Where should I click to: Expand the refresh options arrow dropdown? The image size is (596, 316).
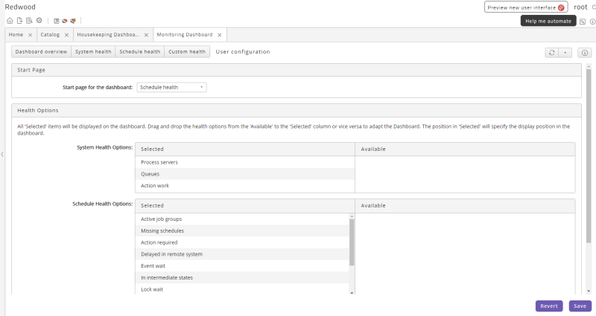pos(565,53)
